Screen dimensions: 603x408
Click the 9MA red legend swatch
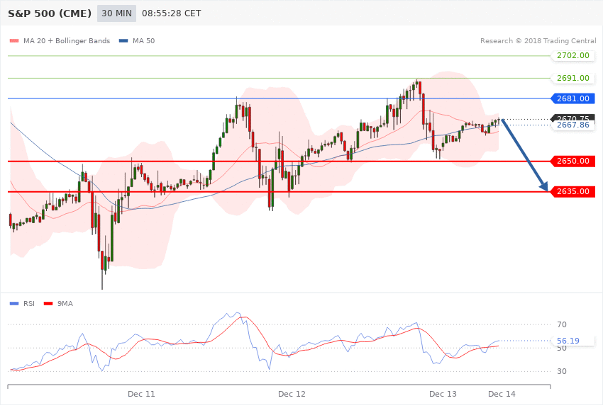pyautogui.click(x=48, y=304)
